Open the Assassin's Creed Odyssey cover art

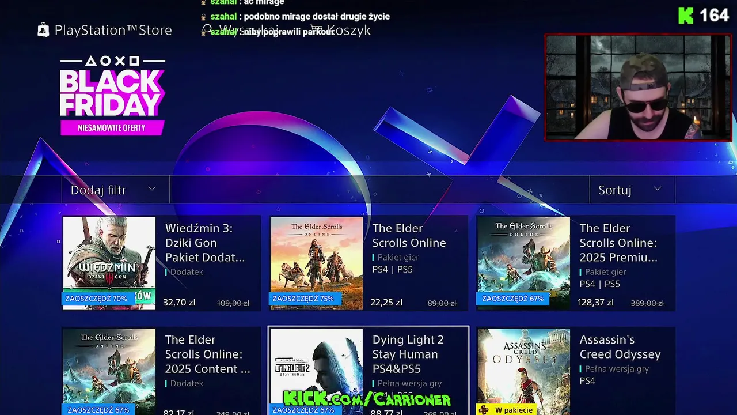[524, 372]
